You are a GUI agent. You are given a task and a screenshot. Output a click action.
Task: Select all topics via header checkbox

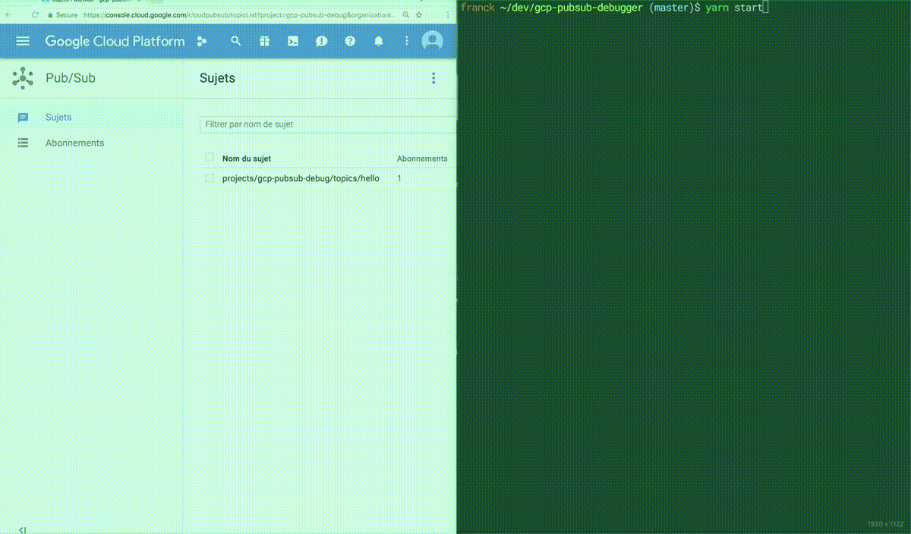210,157
